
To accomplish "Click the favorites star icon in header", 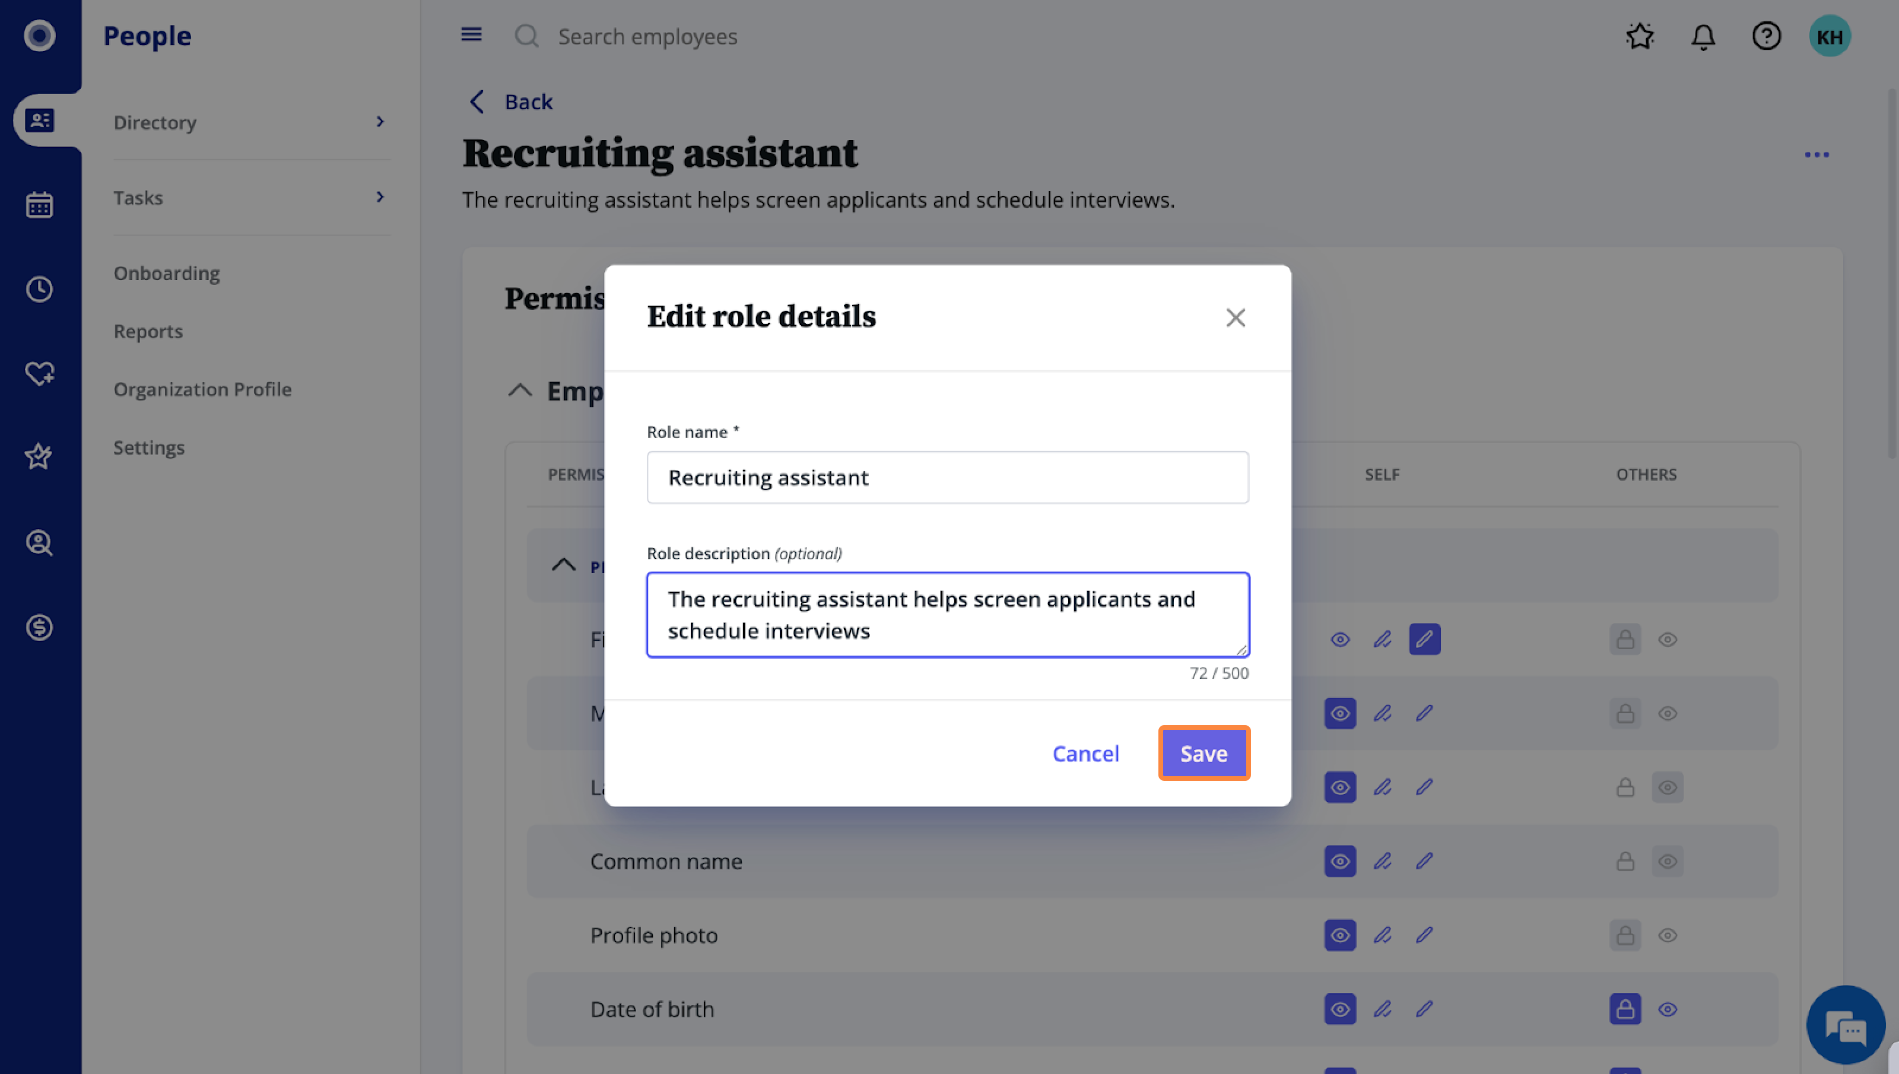I will (x=1640, y=36).
